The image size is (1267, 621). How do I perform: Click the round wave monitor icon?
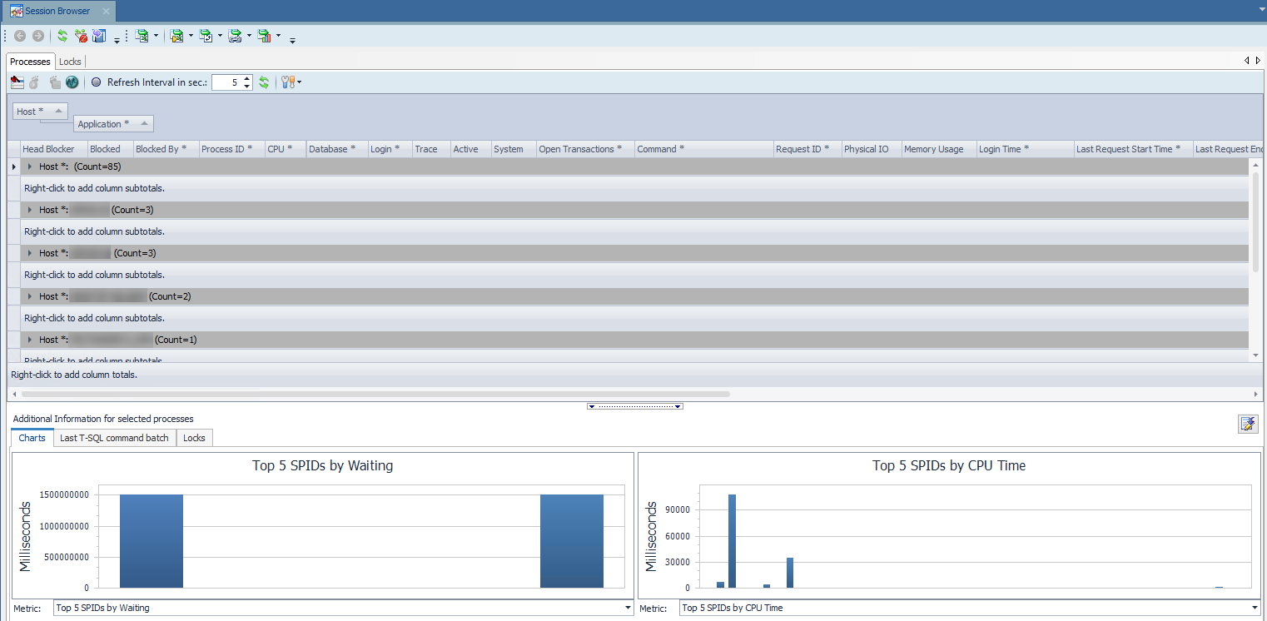tap(72, 82)
